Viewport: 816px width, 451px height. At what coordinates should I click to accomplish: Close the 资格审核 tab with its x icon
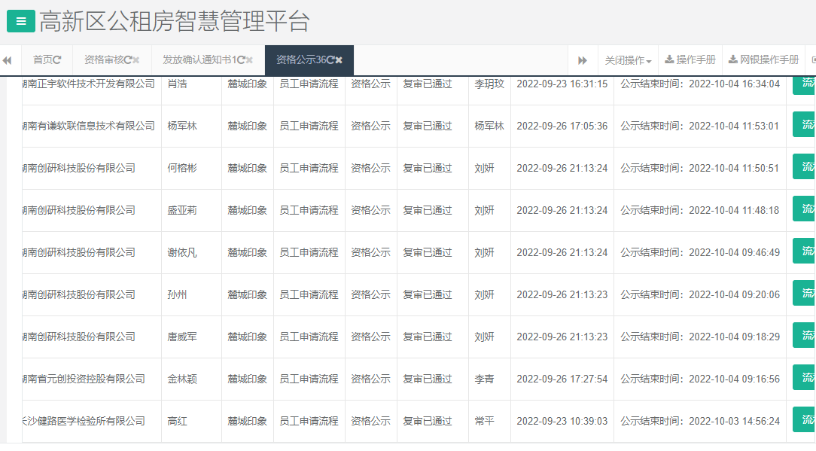click(136, 59)
